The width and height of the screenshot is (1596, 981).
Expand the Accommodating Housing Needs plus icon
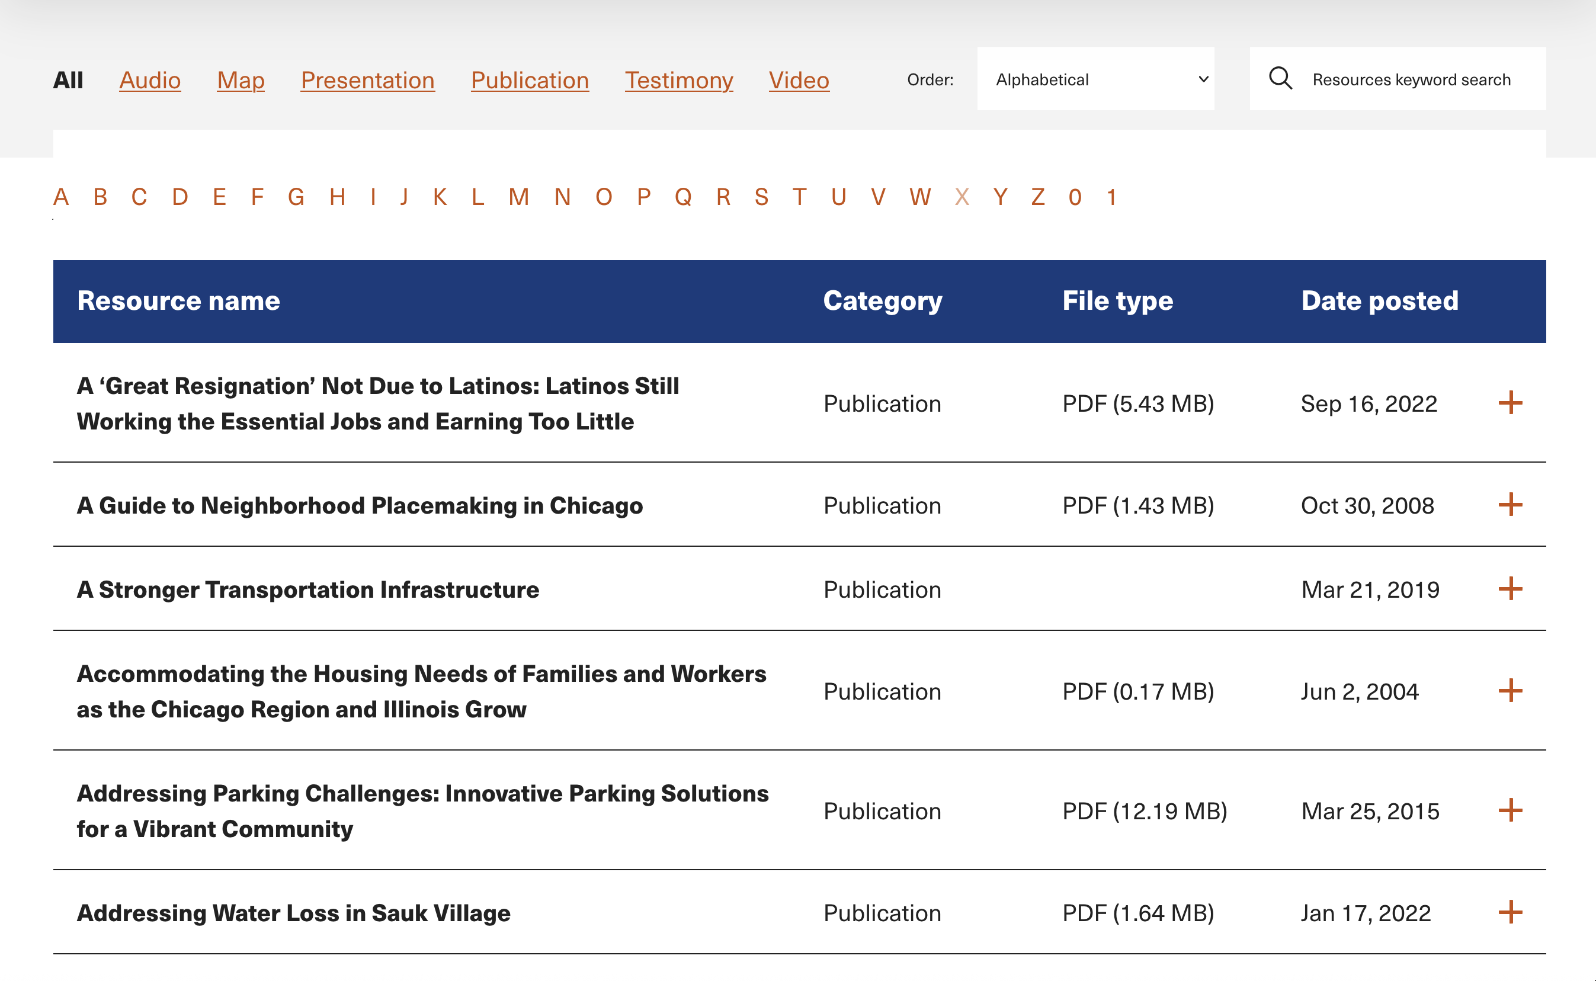tap(1510, 690)
